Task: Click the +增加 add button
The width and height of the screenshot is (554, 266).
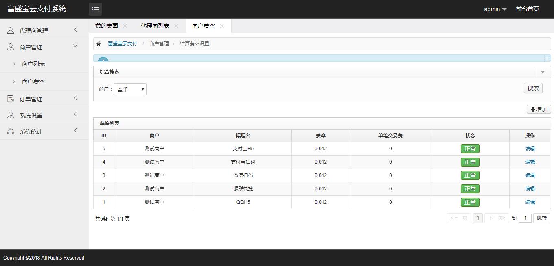Action: (539, 109)
